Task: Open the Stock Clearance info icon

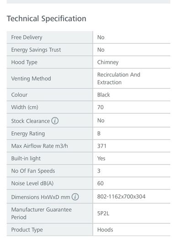Action: point(55,121)
